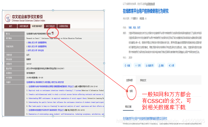Screen dimensions: 208x127
Task: Switch to the 求助全文 tab
Action: (x=143, y=80)
